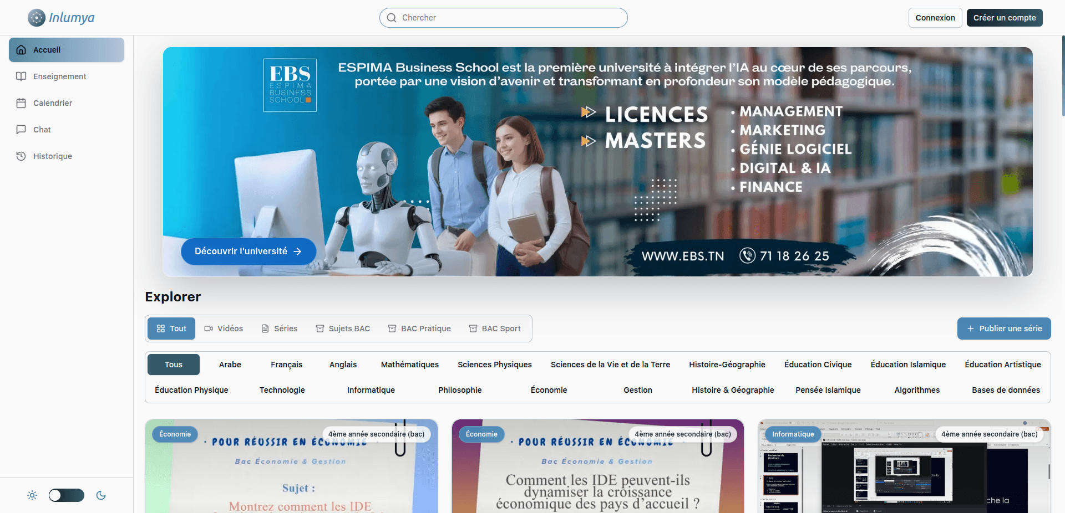This screenshot has height=513, width=1065.
Task: Click the Chat bubble icon
Action: click(21, 130)
